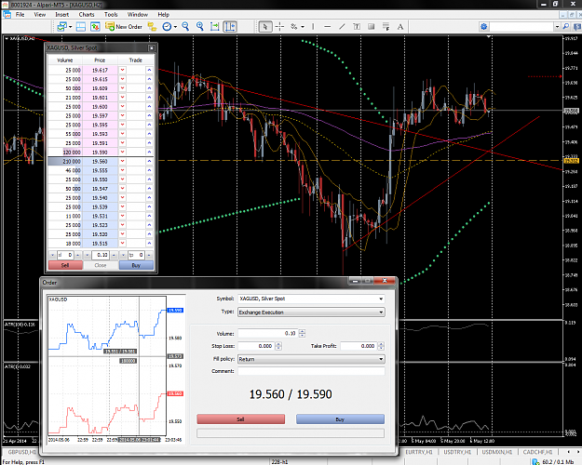This screenshot has width=582, height=465.
Task: Click blue buy arrow at price 19.515
Action: tap(149, 244)
